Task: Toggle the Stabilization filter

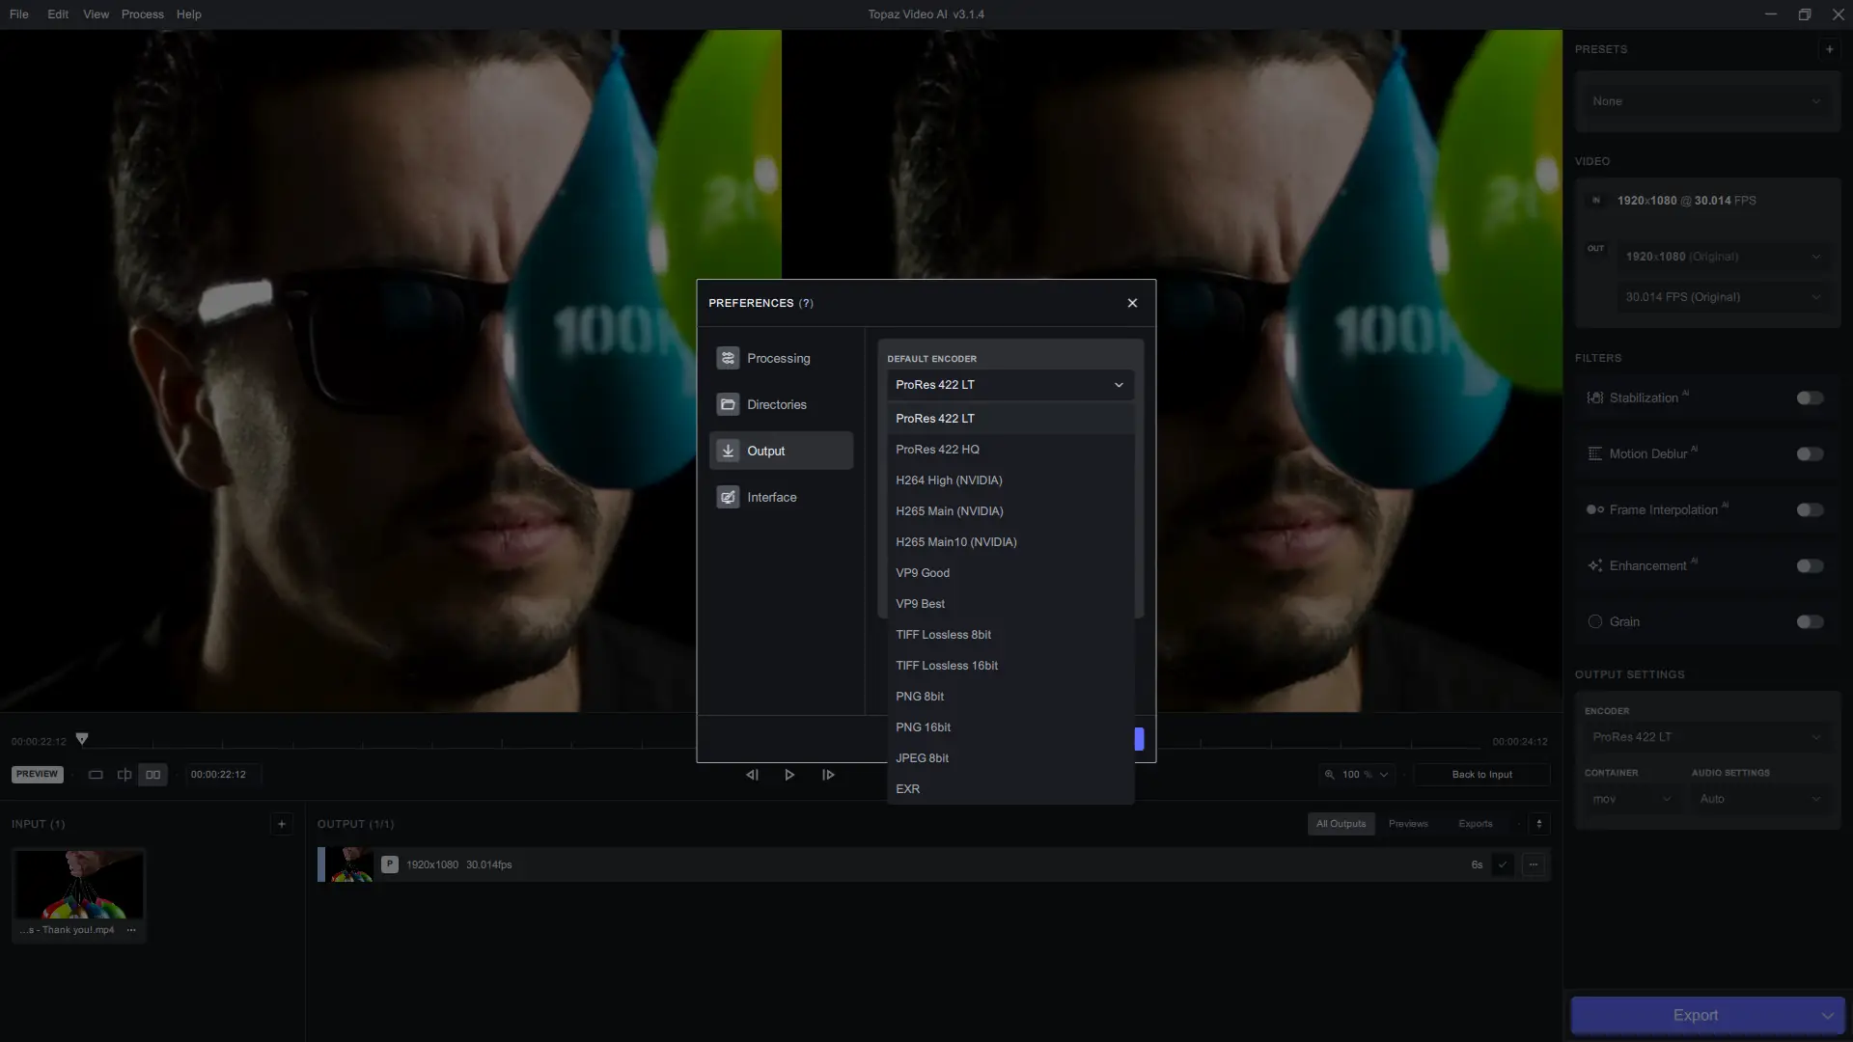Action: [1810, 398]
